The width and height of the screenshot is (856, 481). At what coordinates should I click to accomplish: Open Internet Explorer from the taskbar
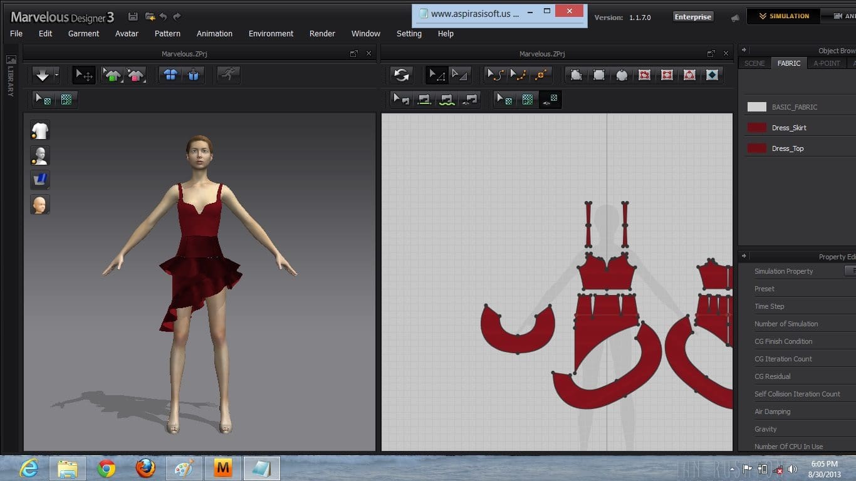[x=29, y=468]
